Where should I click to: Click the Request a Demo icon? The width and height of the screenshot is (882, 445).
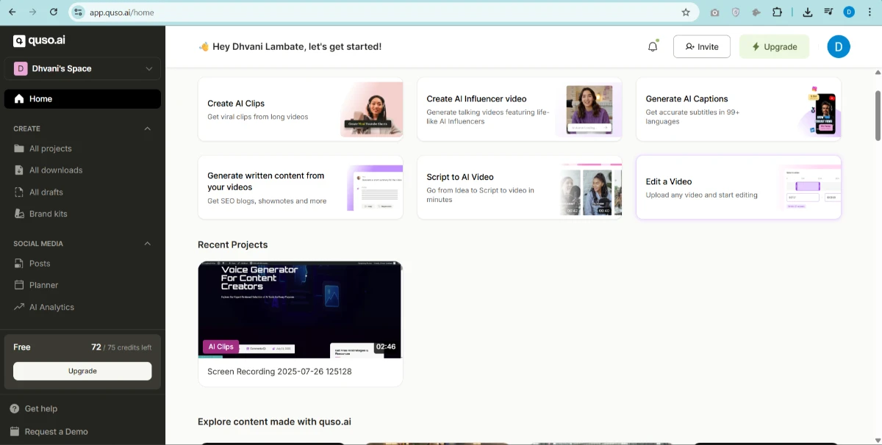point(15,431)
